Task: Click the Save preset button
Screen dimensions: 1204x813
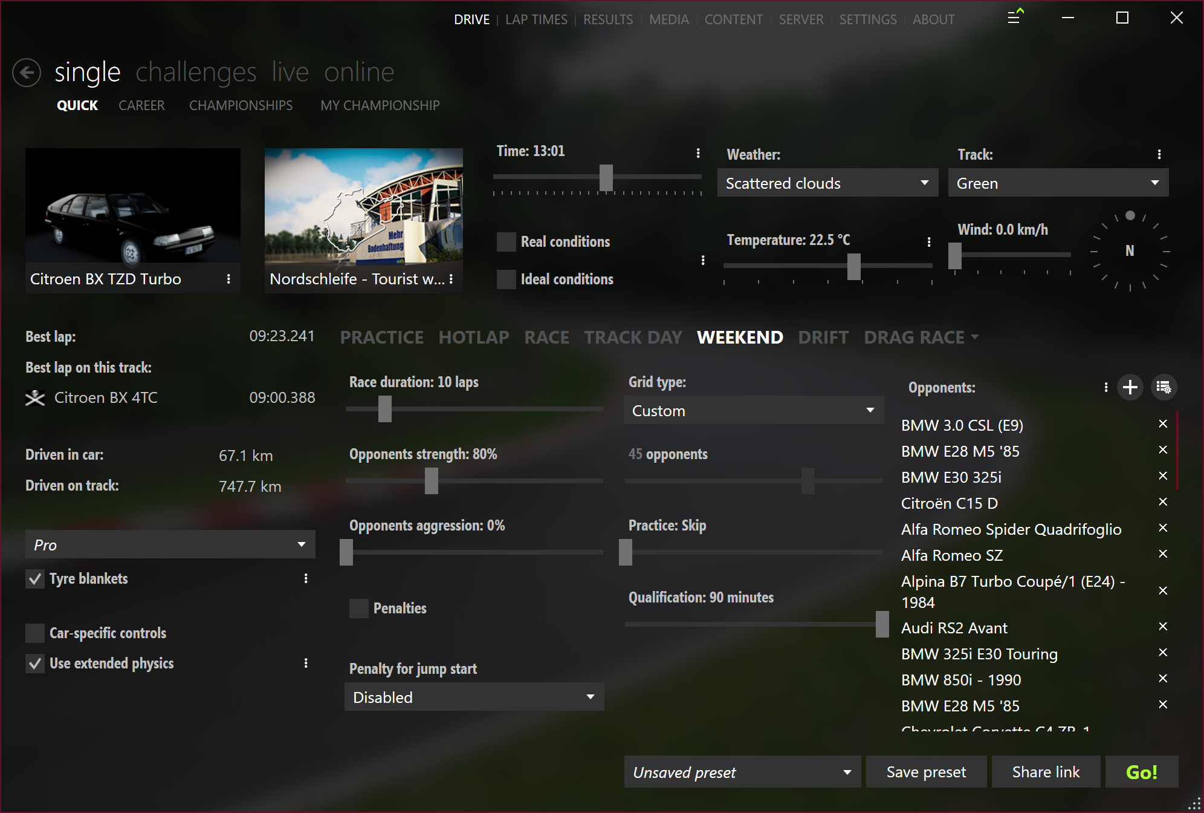Action: point(926,772)
